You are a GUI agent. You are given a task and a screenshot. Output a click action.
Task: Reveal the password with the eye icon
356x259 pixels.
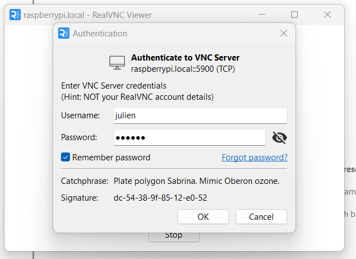pos(279,138)
